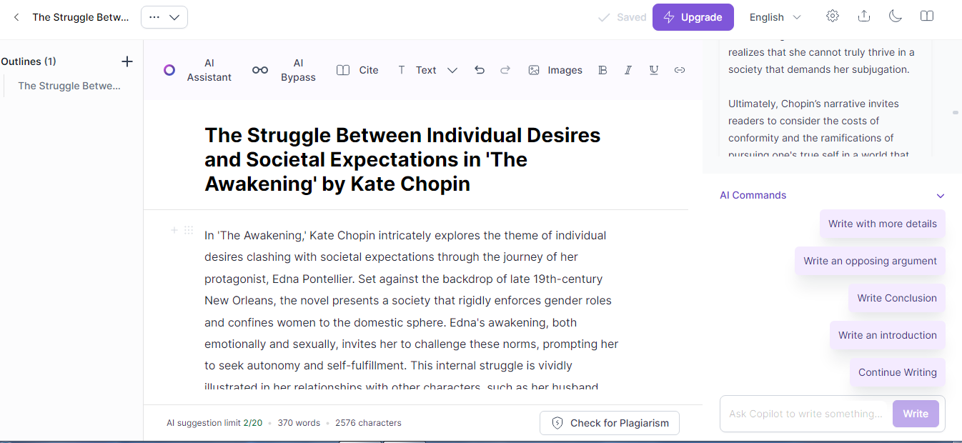Open the AI Assistant tool

pyautogui.click(x=197, y=70)
